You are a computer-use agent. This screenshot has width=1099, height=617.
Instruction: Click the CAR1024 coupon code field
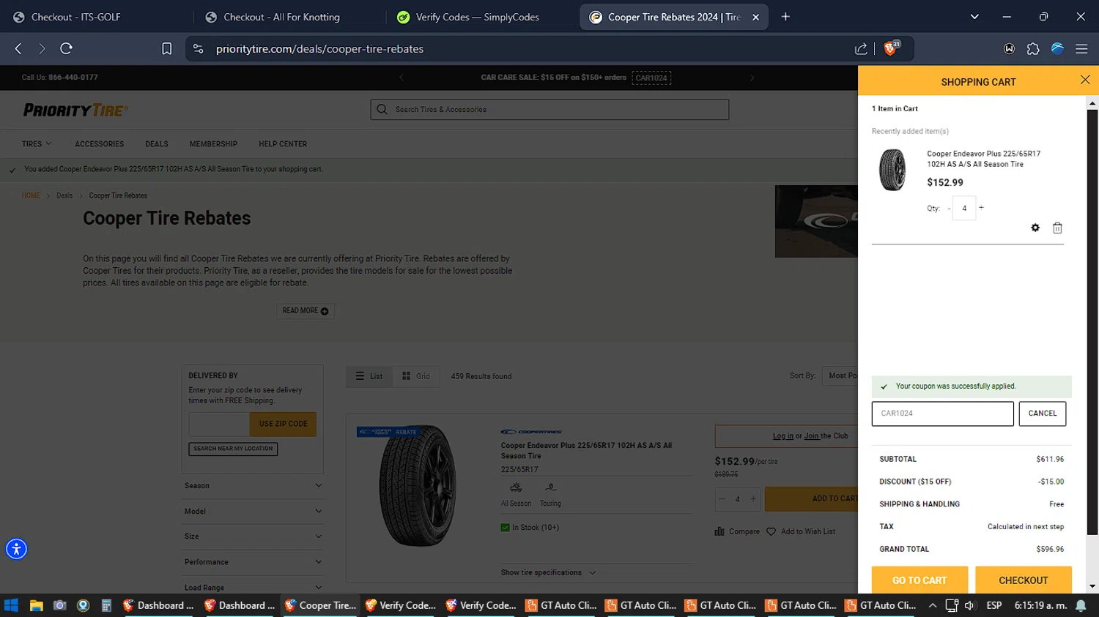pyautogui.click(x=942, y=414)
